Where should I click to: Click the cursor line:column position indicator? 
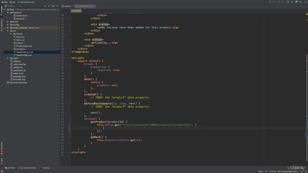[261, 172]
